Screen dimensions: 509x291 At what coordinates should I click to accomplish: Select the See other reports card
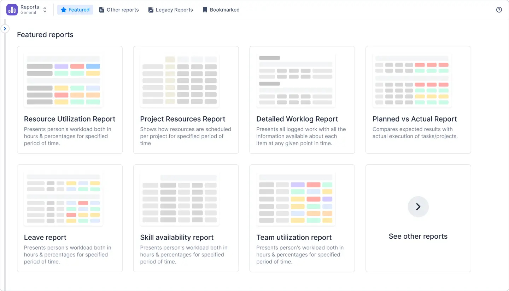pyautogui.click(x=418, y=218)
